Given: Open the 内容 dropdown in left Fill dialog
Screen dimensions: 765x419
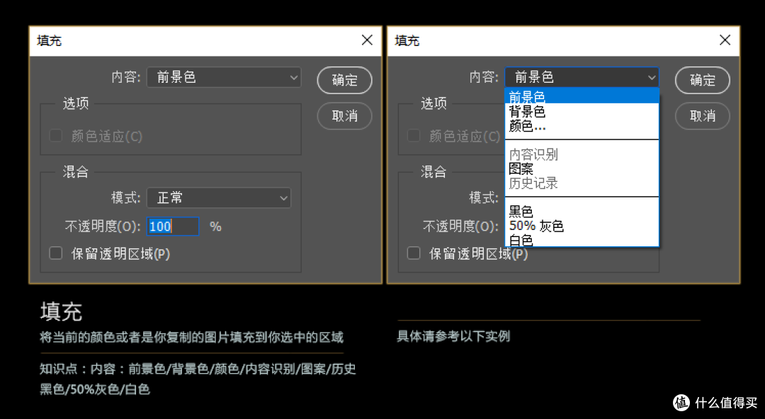Looking at the screenshot, I should (223, 77).
